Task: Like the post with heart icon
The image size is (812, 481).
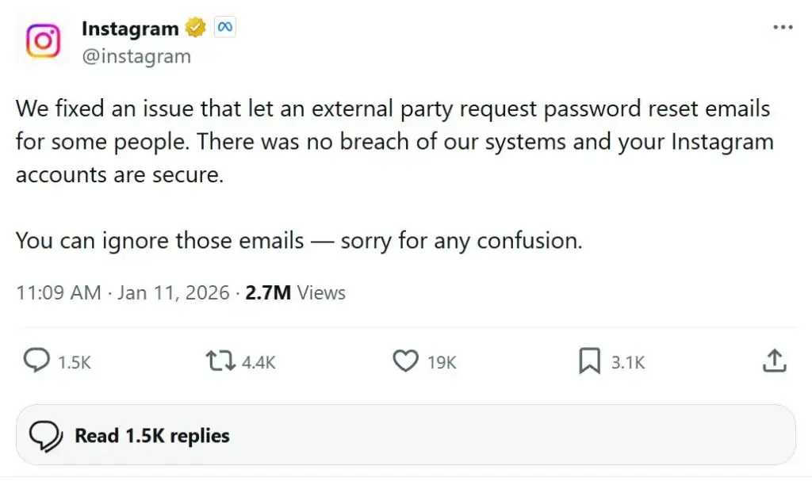Action: click(x=405, y=362)
